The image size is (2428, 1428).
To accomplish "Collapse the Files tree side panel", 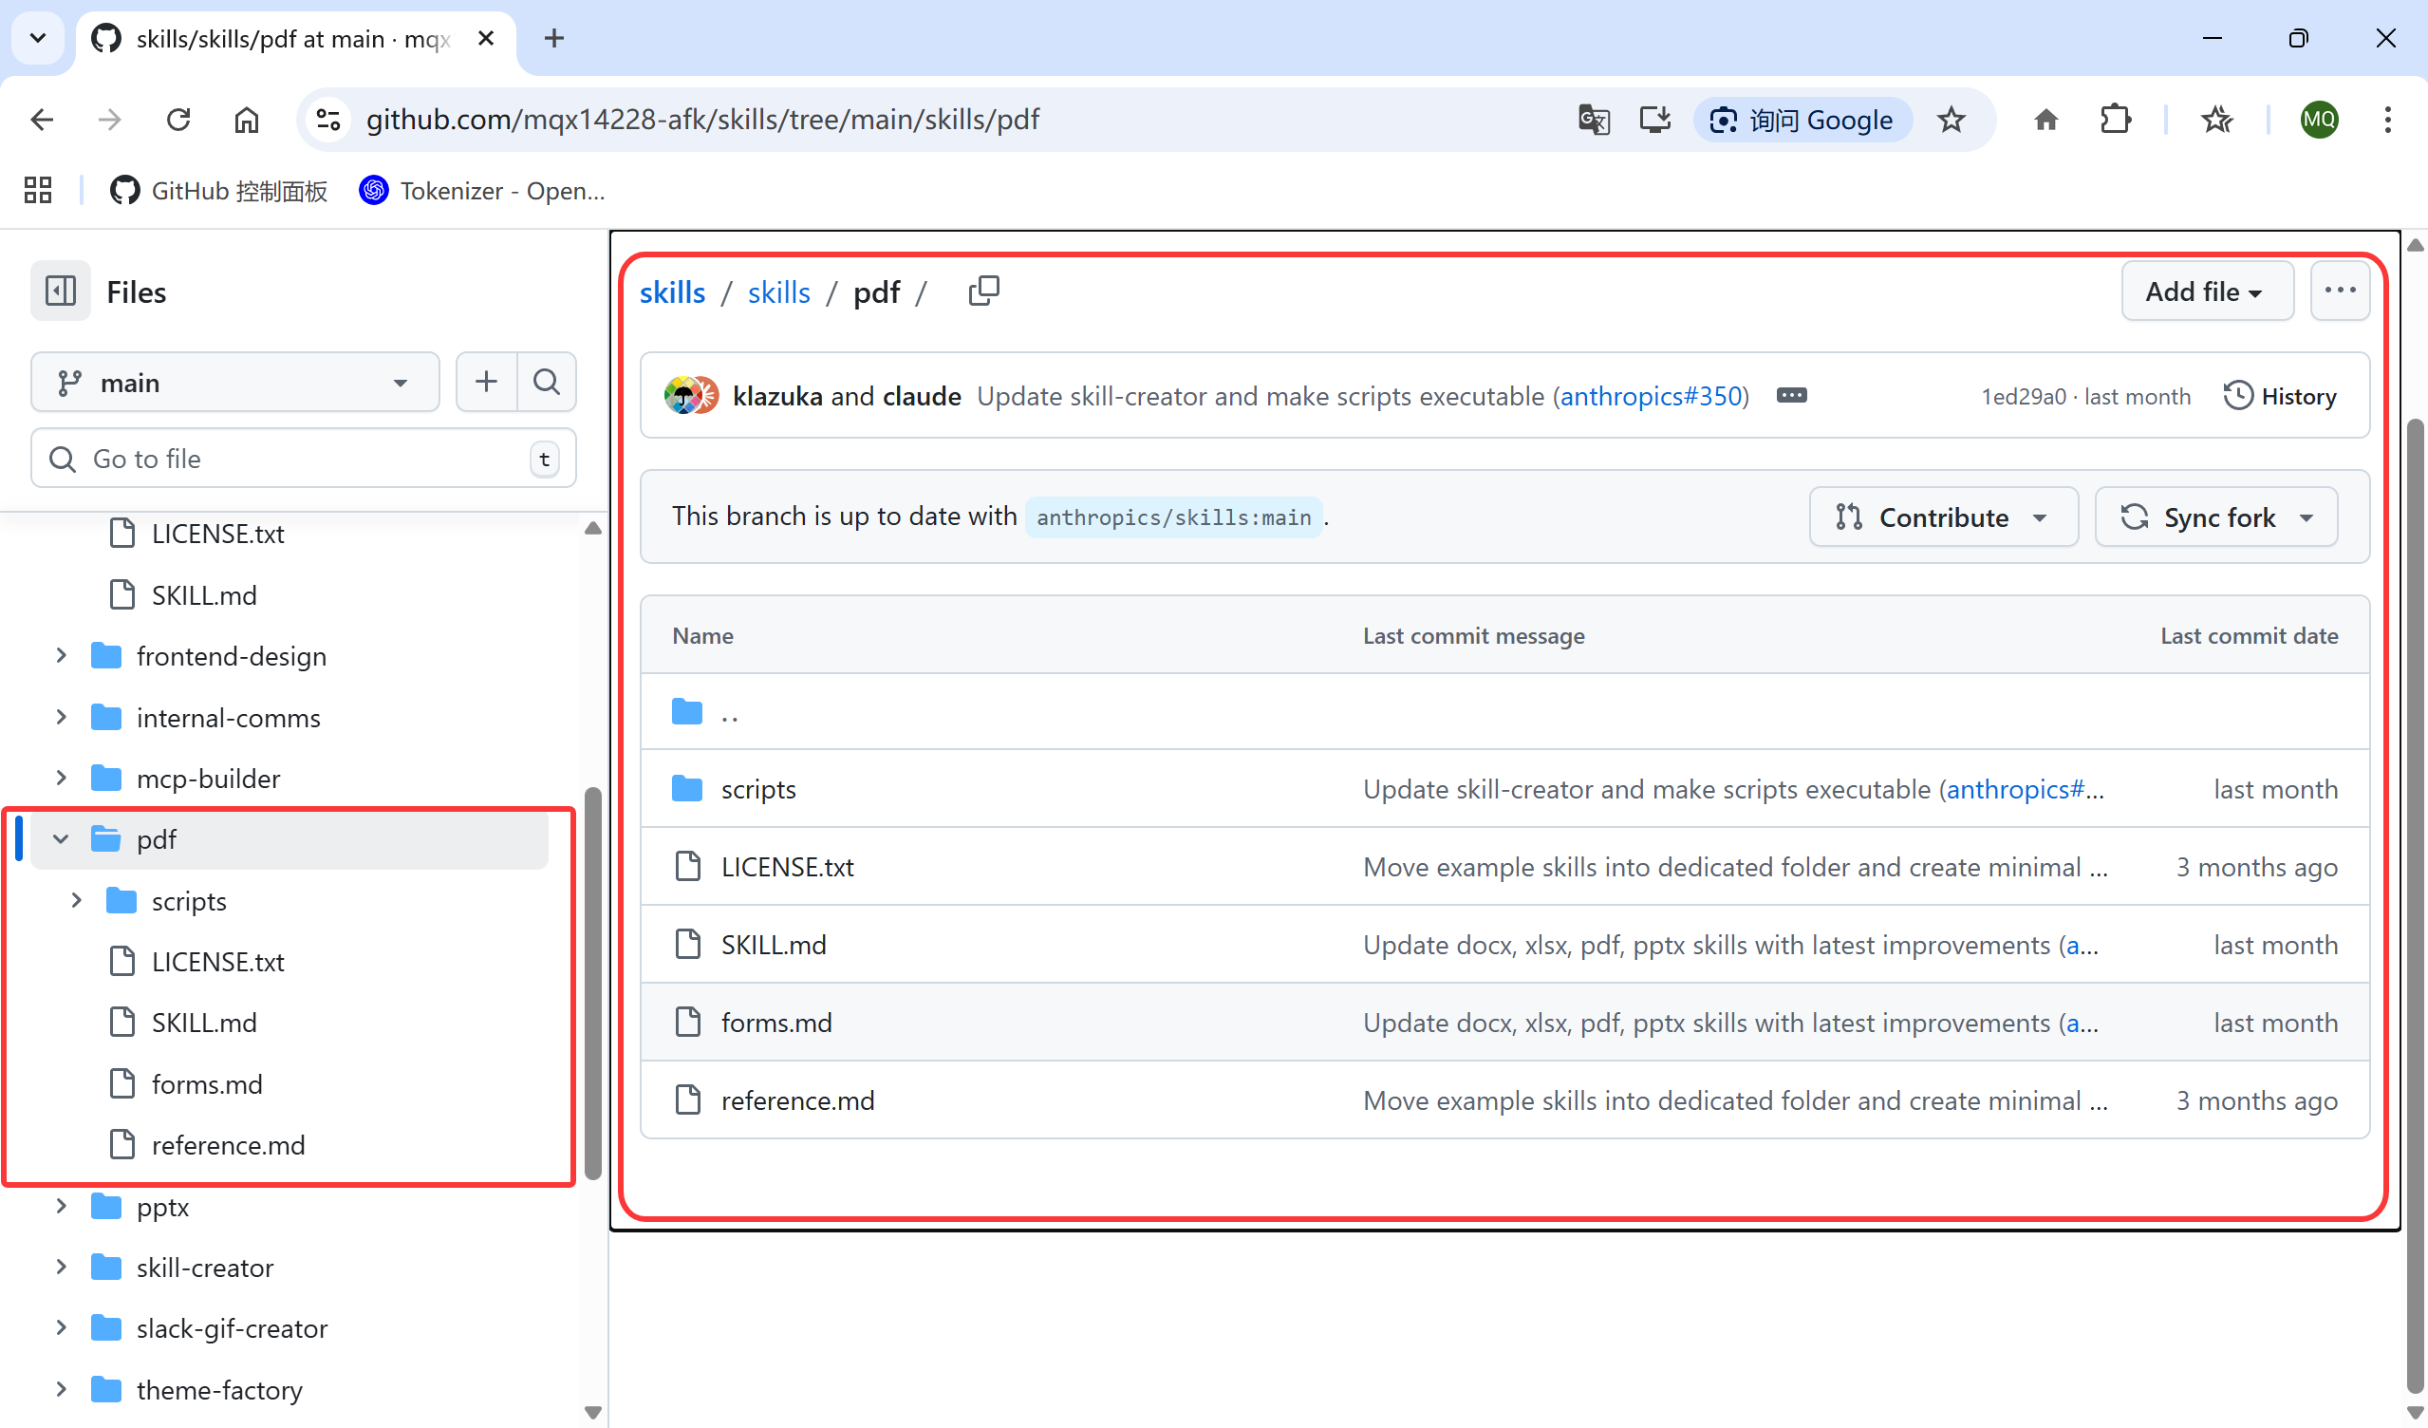I will coord(61,291).
